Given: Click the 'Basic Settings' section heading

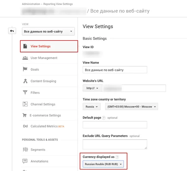Looking at the screenshot, I should [95, 38].
